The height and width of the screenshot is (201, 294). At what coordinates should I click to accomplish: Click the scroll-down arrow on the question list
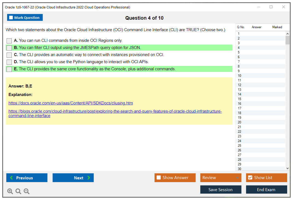(287, 168)
